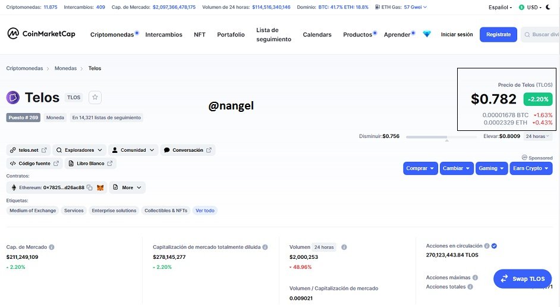This screenshot has height=307, width=560.
Task: Open the Conversación link
Action: [x=187, y=150]
